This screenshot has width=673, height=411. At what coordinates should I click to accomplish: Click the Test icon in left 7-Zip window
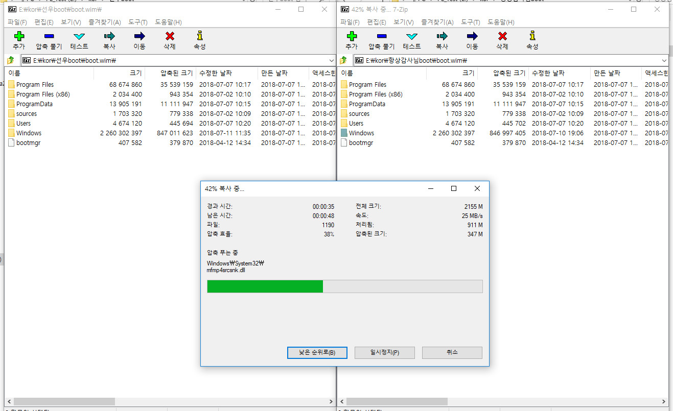coord(79,36)
